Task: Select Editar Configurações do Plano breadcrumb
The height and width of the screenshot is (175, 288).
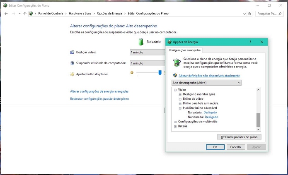Action: point(148,13)
